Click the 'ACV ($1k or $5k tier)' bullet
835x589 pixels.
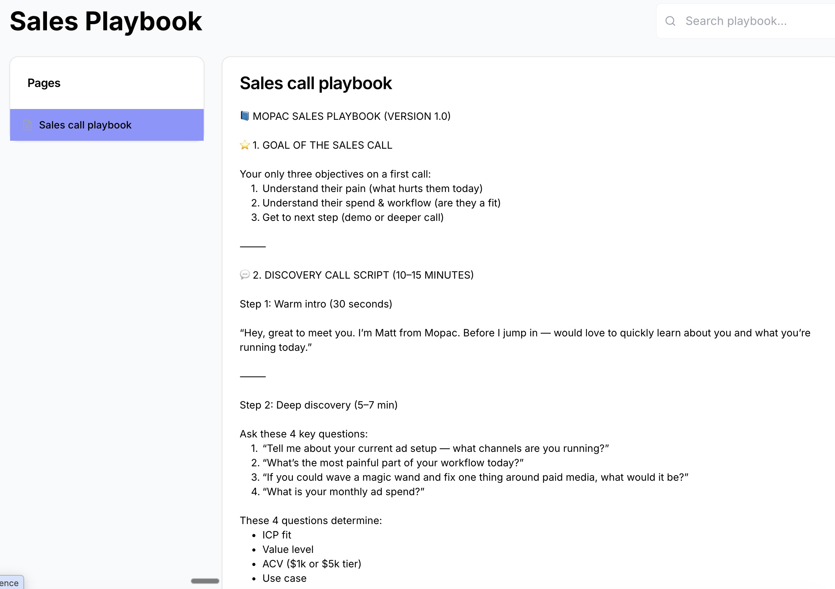click(x=311, y=564)
